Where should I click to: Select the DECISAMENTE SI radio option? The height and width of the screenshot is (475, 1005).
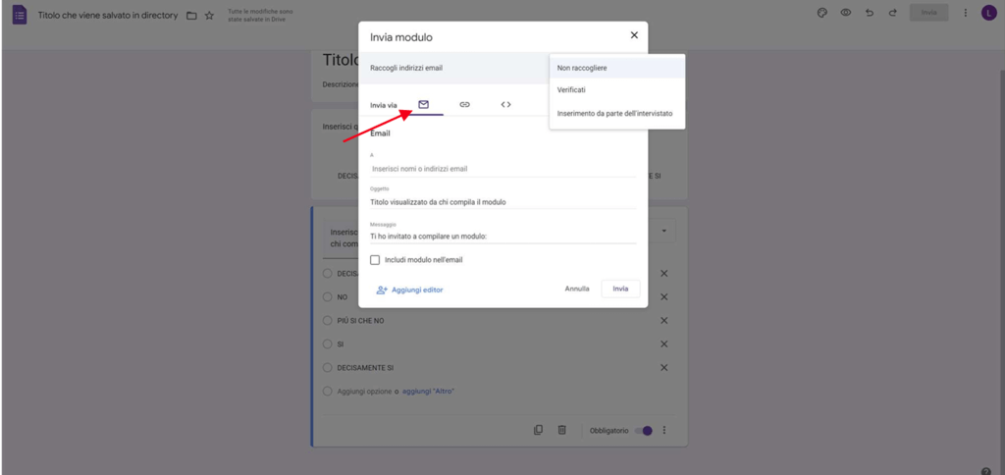click(x=328, y=367)
